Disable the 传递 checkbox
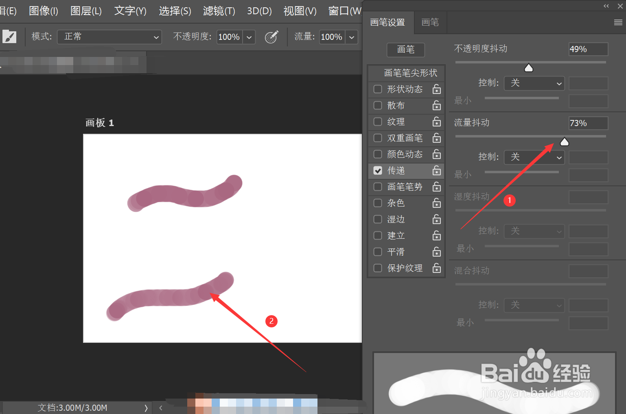The width and height of the screenshot is (626, 414). pos(377,171)
